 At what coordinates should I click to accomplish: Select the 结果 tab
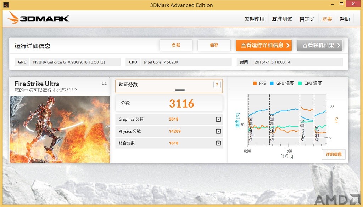[327, 19]
